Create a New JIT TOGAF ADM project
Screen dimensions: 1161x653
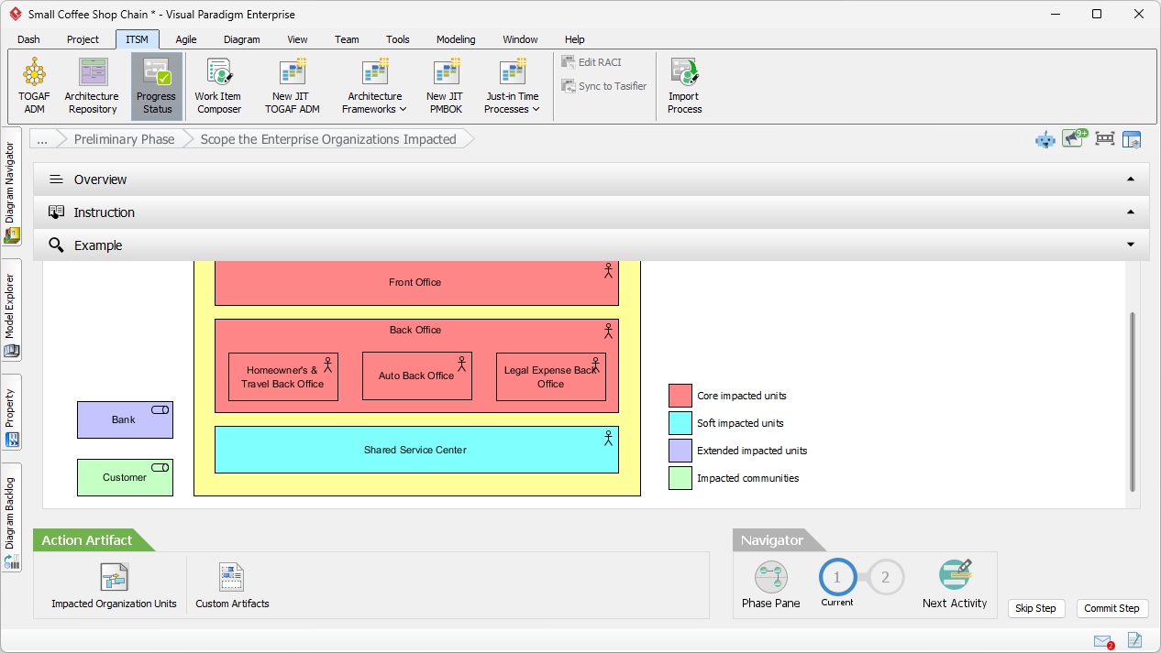pyautogui.click(x=292, y=85)
